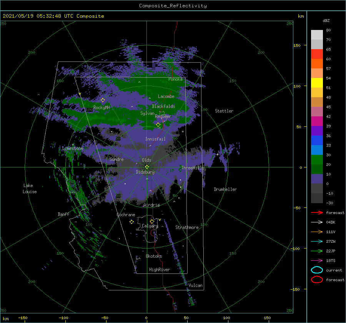
Task: Click the Lacombe map label
Action: [x=166, y=96]
